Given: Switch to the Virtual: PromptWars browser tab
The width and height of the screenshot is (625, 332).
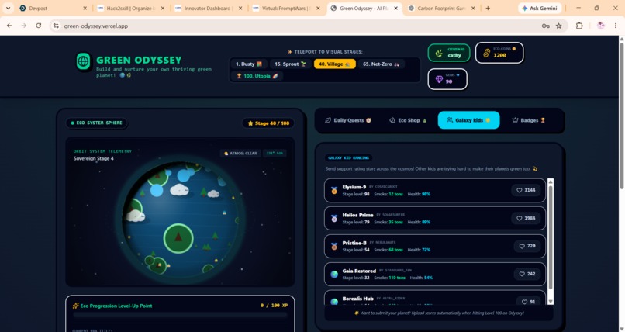Looking at the screenshot, I should [x=285, y=8].
